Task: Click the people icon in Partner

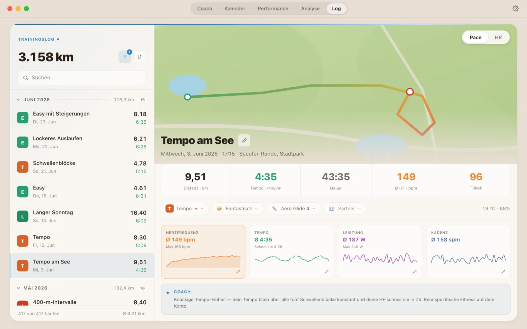Action: 331,209
